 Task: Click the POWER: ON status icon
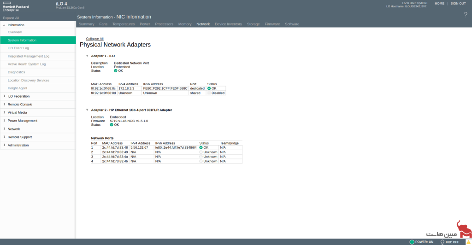point(412,242)
